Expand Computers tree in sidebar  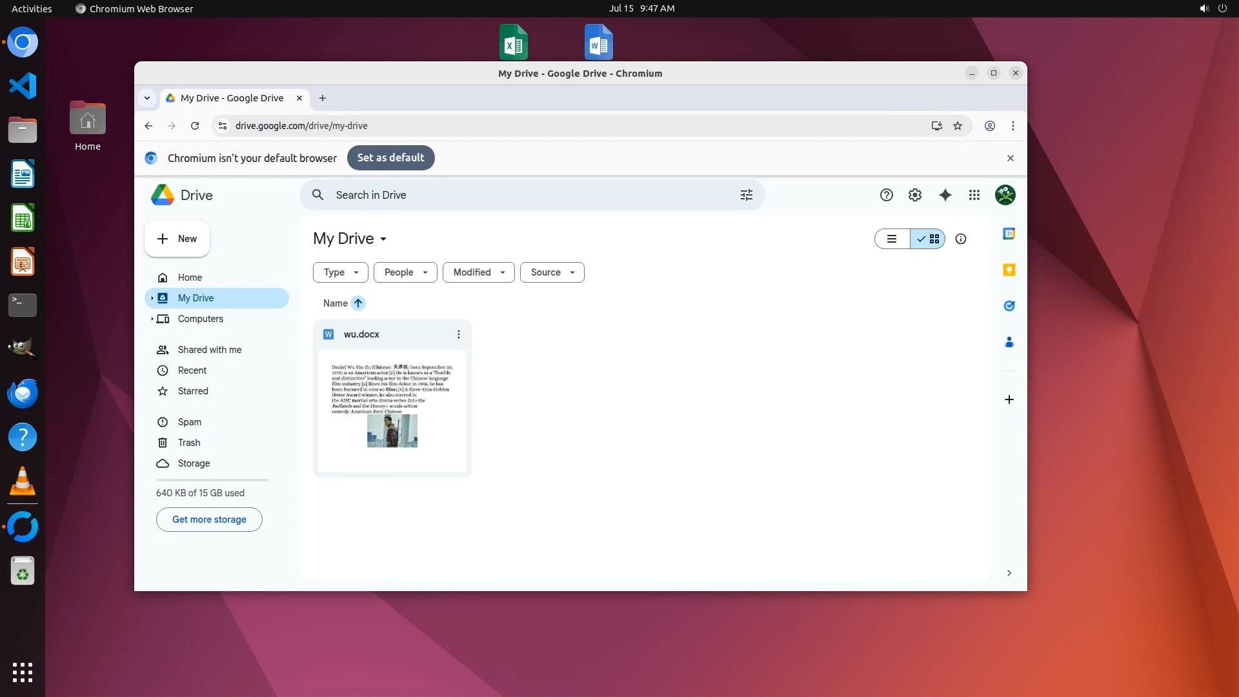click(152, 319)
